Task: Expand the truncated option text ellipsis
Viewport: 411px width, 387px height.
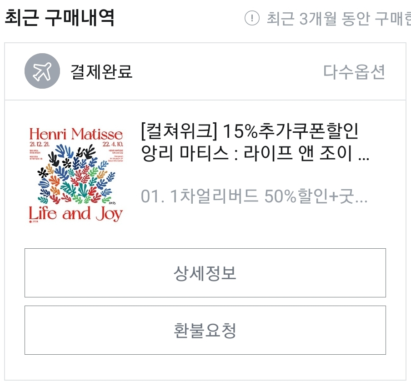Action: pyautogui.click(x=361, y=201)
